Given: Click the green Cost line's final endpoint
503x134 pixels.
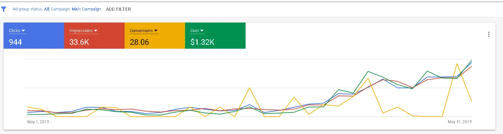Looking at the screenshot, I should click(472, 60).
